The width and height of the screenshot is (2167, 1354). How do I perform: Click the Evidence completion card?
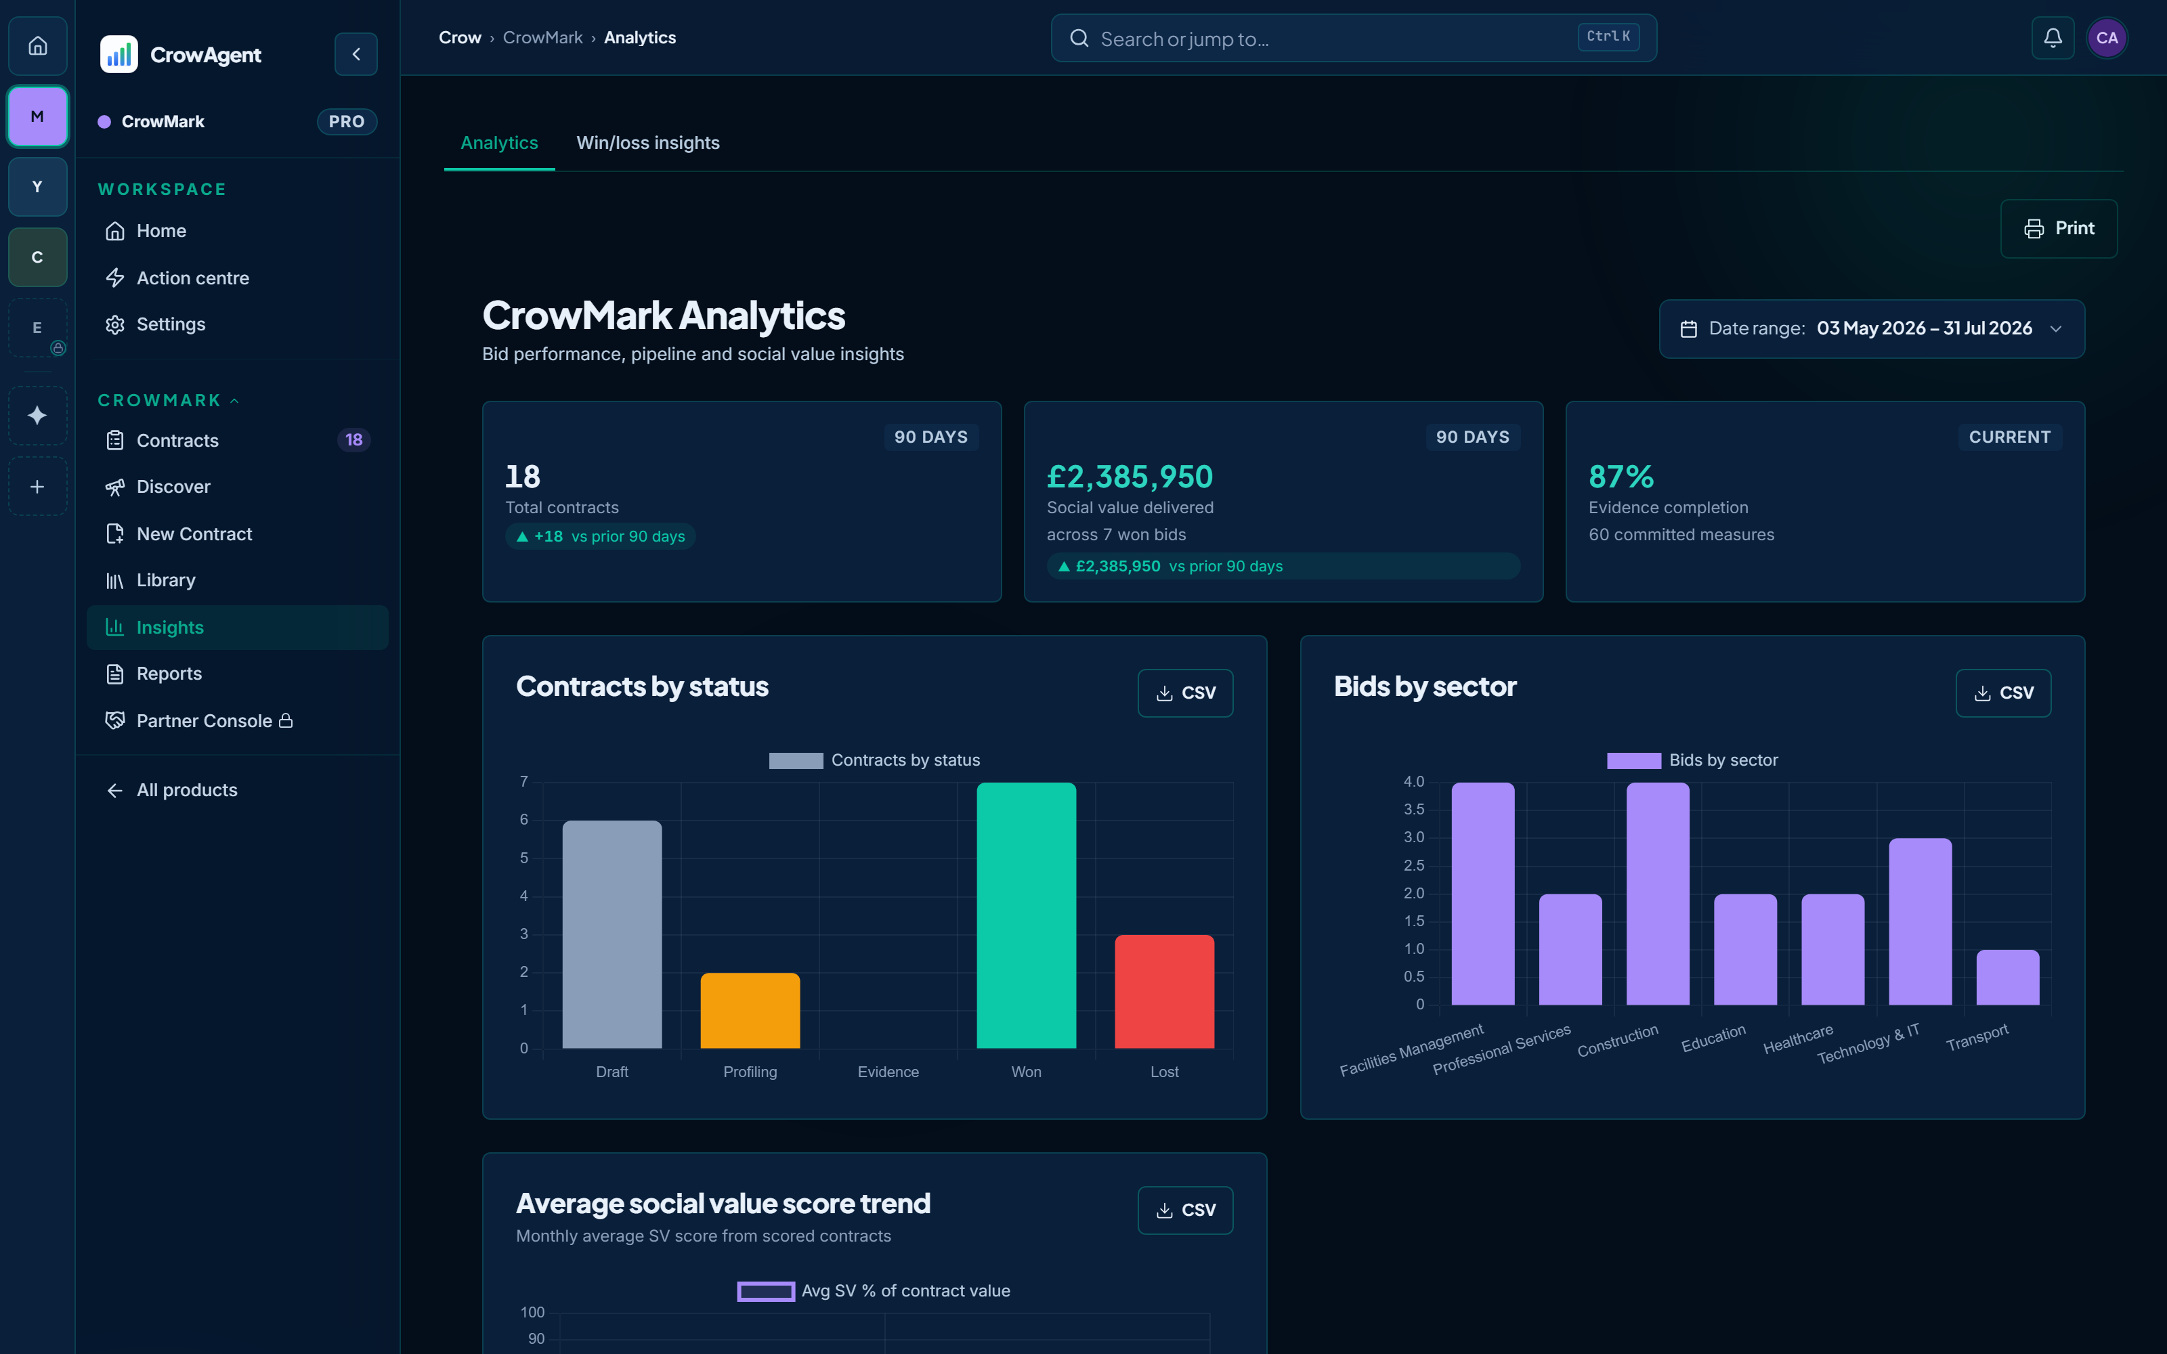pos(1825,502)
